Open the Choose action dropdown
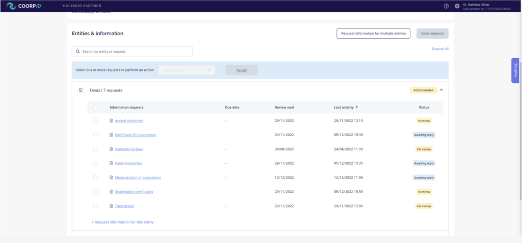Screen dimensions: 522x243 click(187, 70)
